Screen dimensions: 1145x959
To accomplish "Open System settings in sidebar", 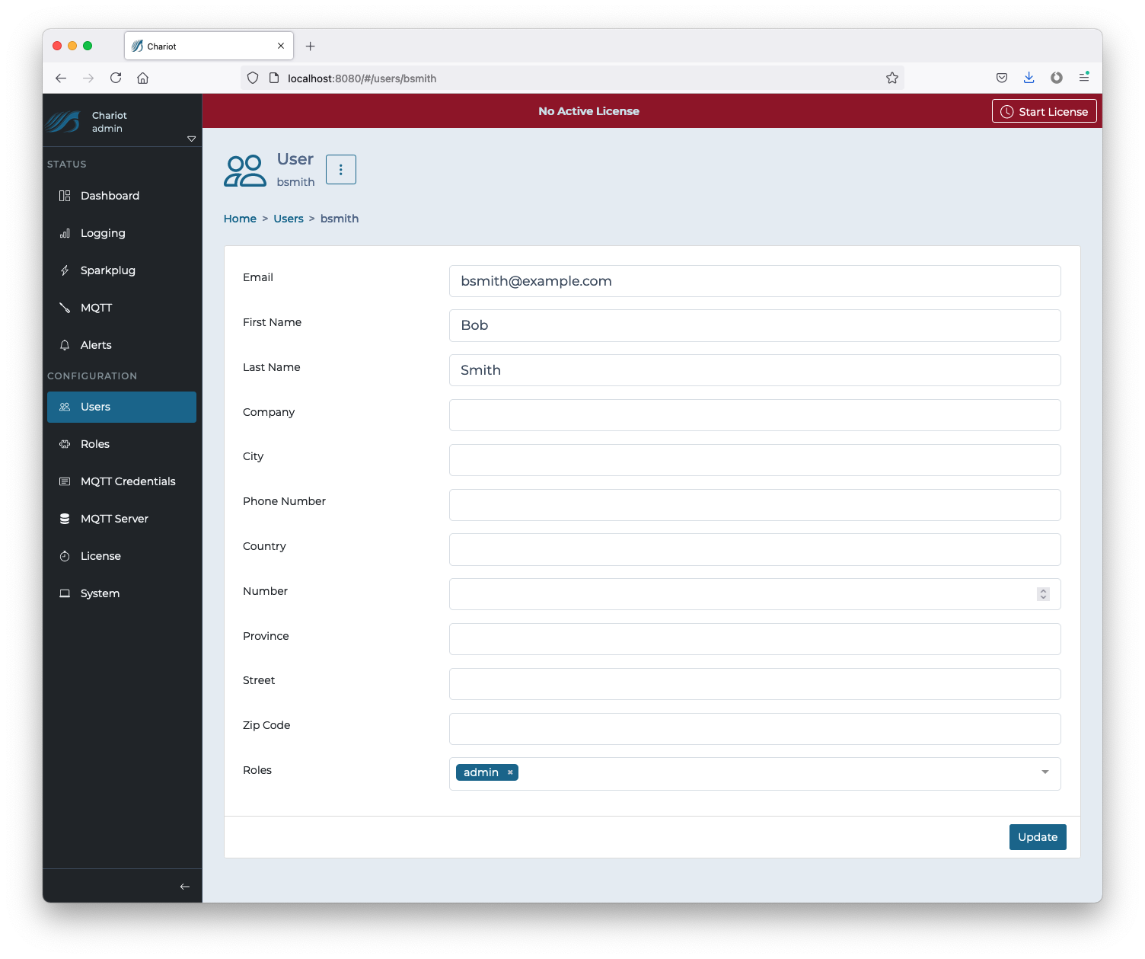I will click(122, 593).
